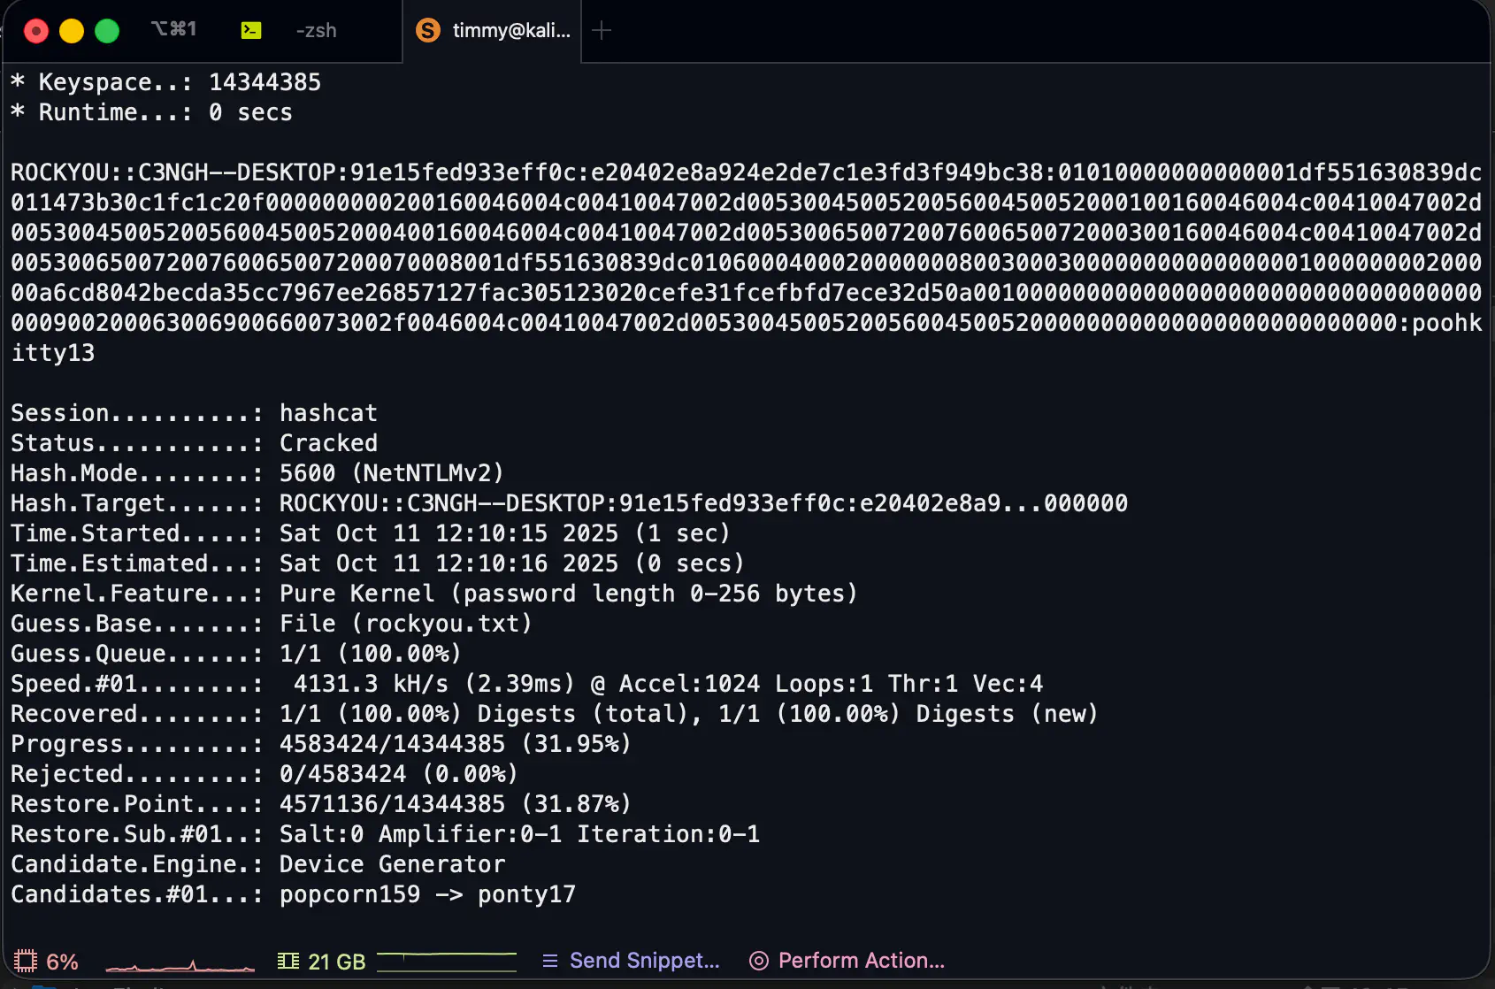Zoom the window using green button

(107, 32)
